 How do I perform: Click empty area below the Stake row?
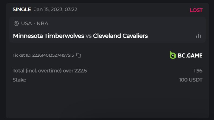[107, 100]
